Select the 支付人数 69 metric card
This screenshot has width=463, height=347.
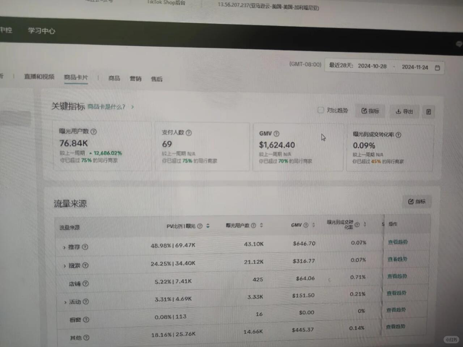(x=202, y=146)
